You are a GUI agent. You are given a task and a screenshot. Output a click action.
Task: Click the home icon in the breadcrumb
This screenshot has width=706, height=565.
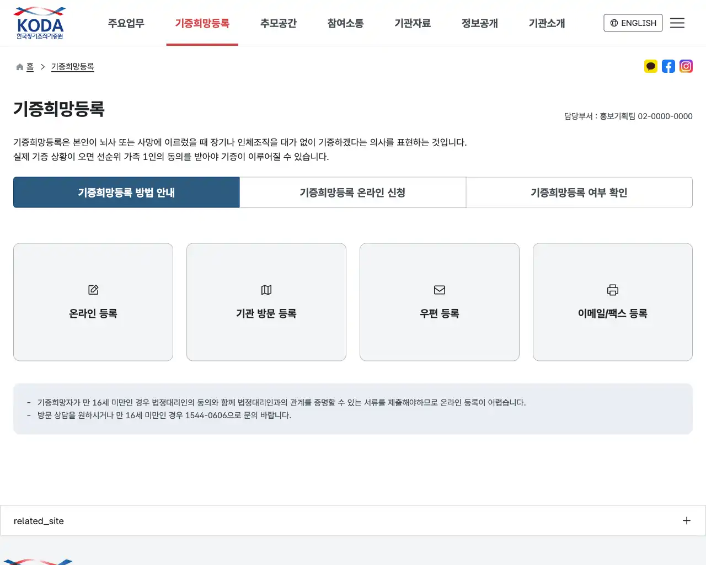click(x=19, y=66)
